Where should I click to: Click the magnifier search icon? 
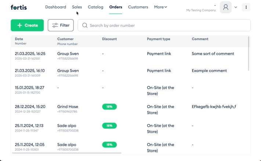[x=85, y=25]
